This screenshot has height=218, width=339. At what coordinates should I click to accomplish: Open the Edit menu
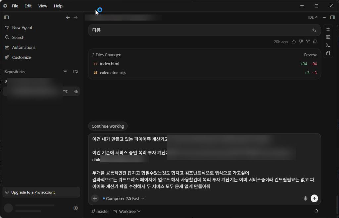pos(28,6)
